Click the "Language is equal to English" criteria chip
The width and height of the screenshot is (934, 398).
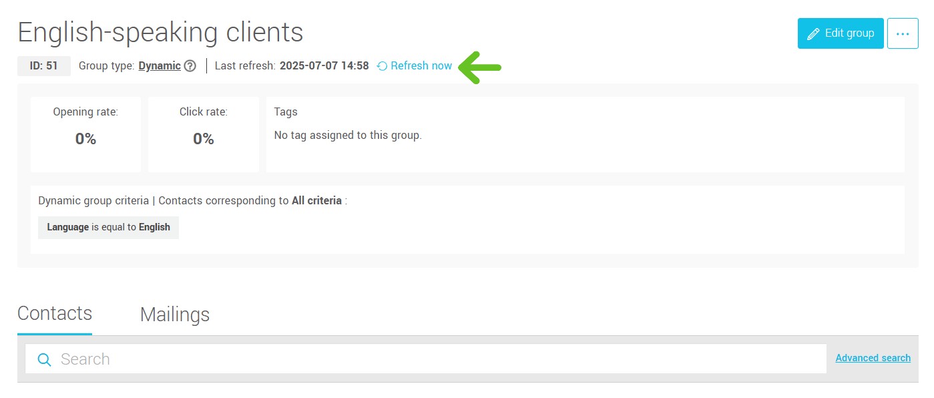(x=108, y=227)
